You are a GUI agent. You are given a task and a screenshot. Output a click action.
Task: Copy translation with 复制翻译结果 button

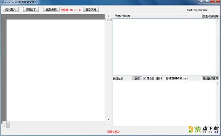(x=210, y=78)
